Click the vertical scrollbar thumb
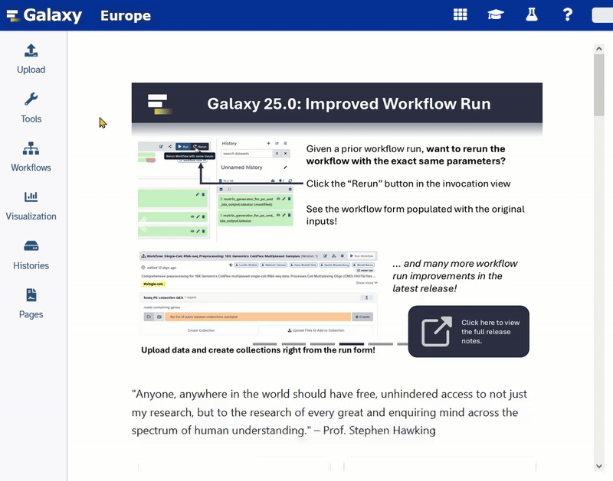The width and height of the screenshot is (613, 481). click(599, 85)
